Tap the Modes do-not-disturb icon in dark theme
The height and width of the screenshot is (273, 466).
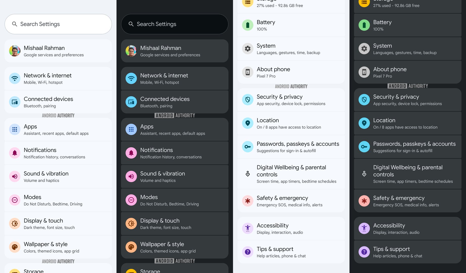tap(131, 200)
